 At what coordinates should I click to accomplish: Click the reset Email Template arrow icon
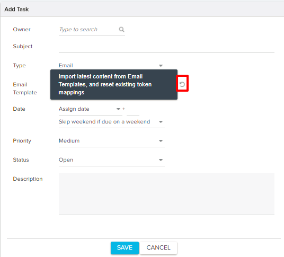pyautogui.click(x=182, y=84)
